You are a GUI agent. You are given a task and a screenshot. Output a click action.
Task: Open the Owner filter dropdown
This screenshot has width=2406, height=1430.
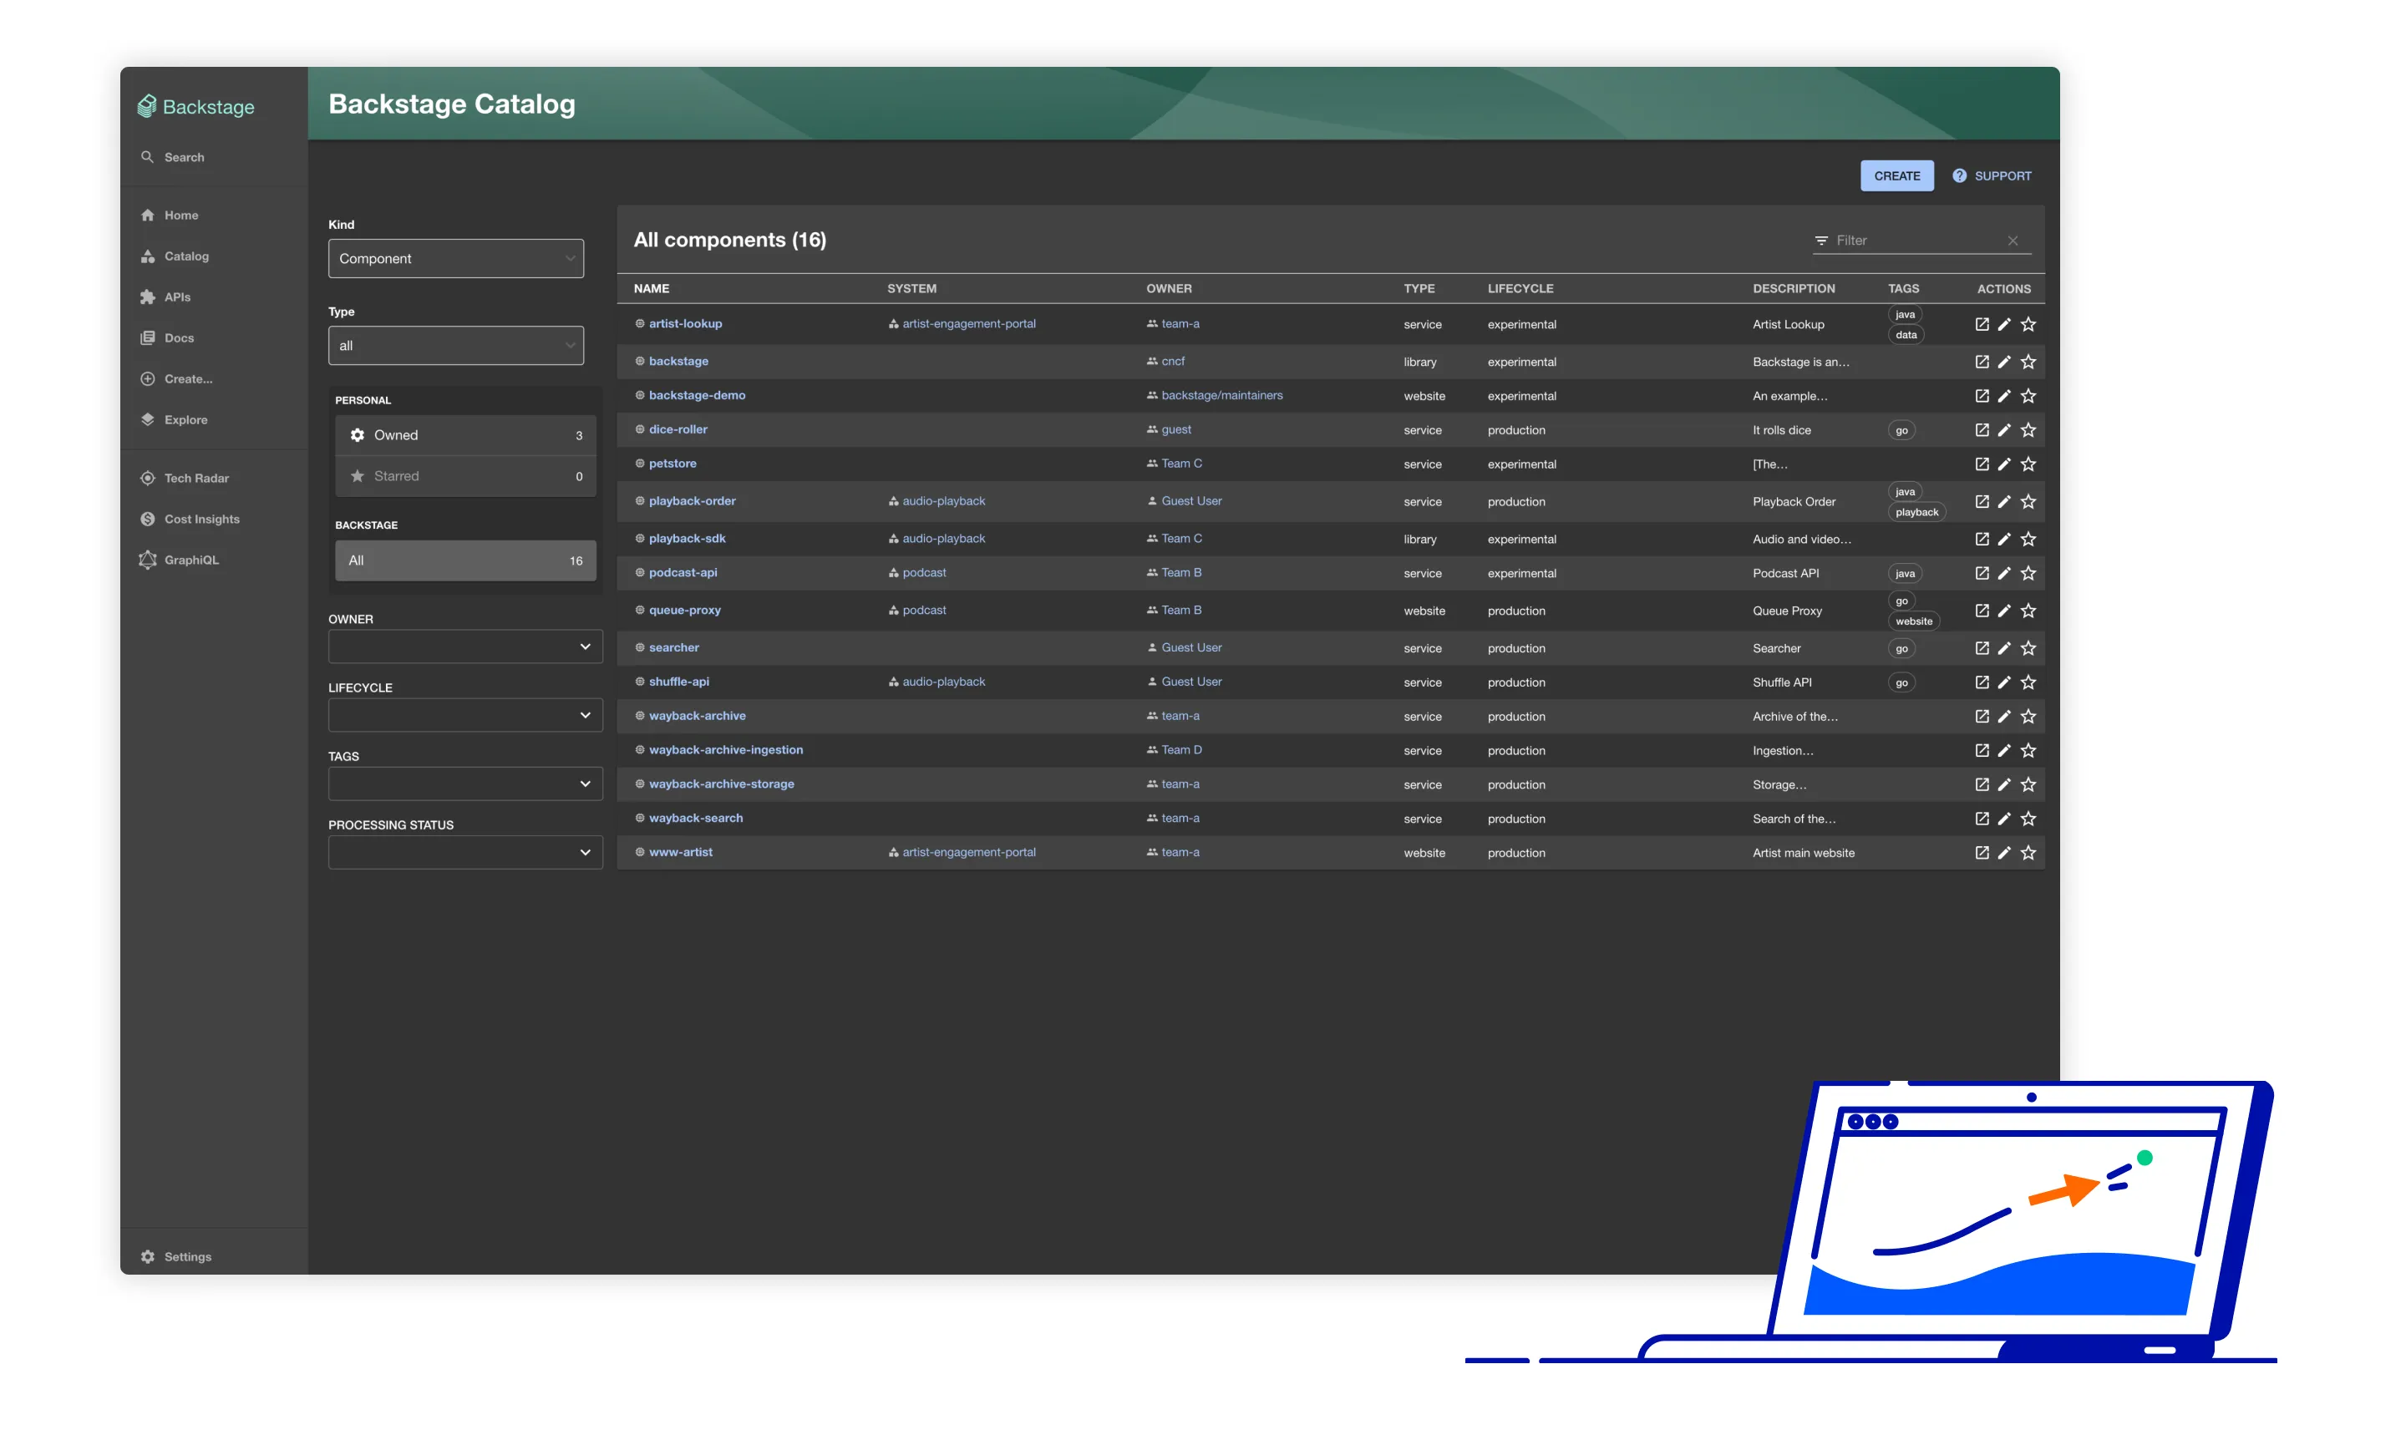tap(464, 647)
